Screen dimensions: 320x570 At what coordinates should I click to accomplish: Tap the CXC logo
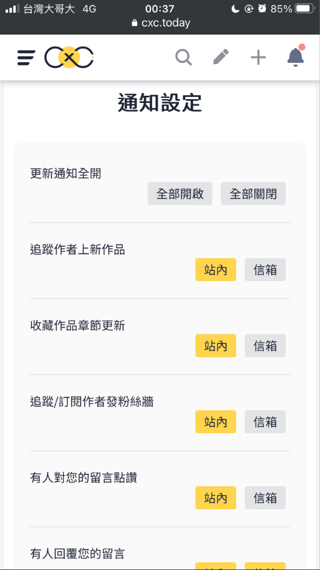(69, 57)
